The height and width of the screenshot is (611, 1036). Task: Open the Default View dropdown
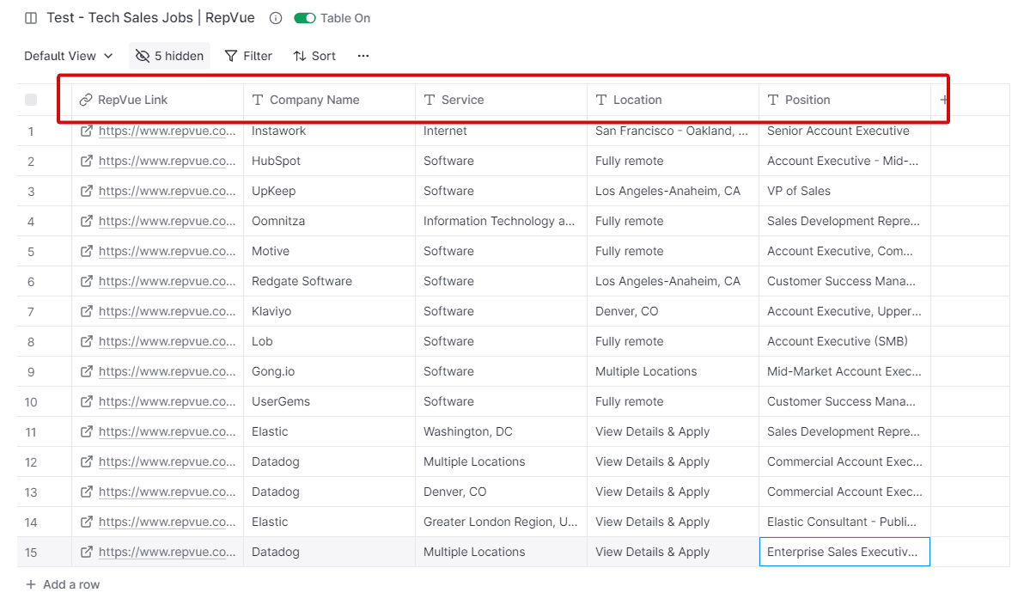pos(69,56)
